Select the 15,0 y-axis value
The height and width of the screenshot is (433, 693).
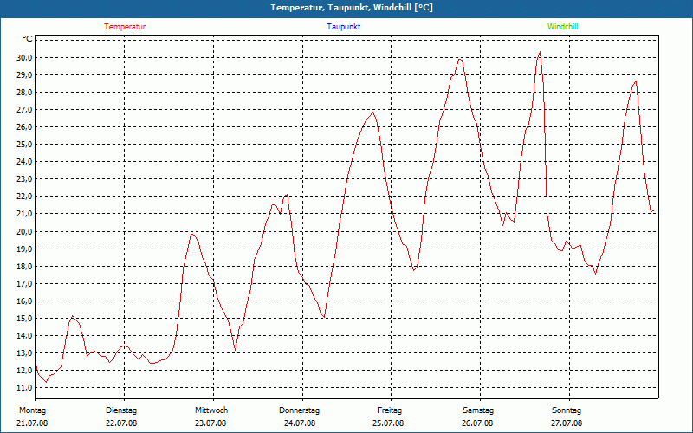24,318
